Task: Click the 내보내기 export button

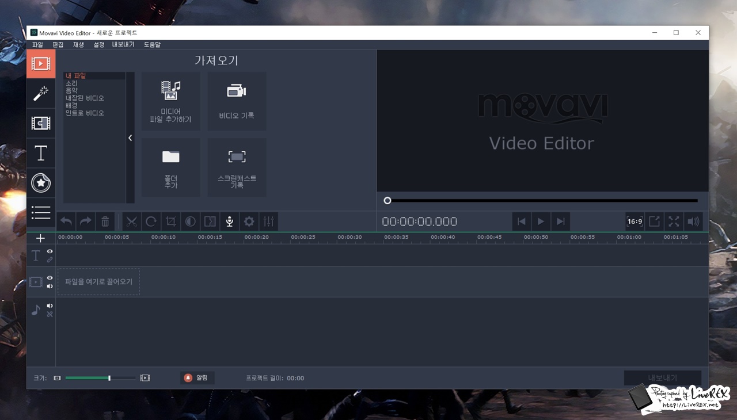Action: pyautogui.click(x=663, y=378)
